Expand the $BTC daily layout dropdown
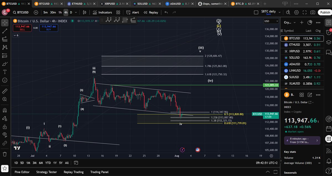Viewport: 332px width, 176px height. (x=280, y=12)
